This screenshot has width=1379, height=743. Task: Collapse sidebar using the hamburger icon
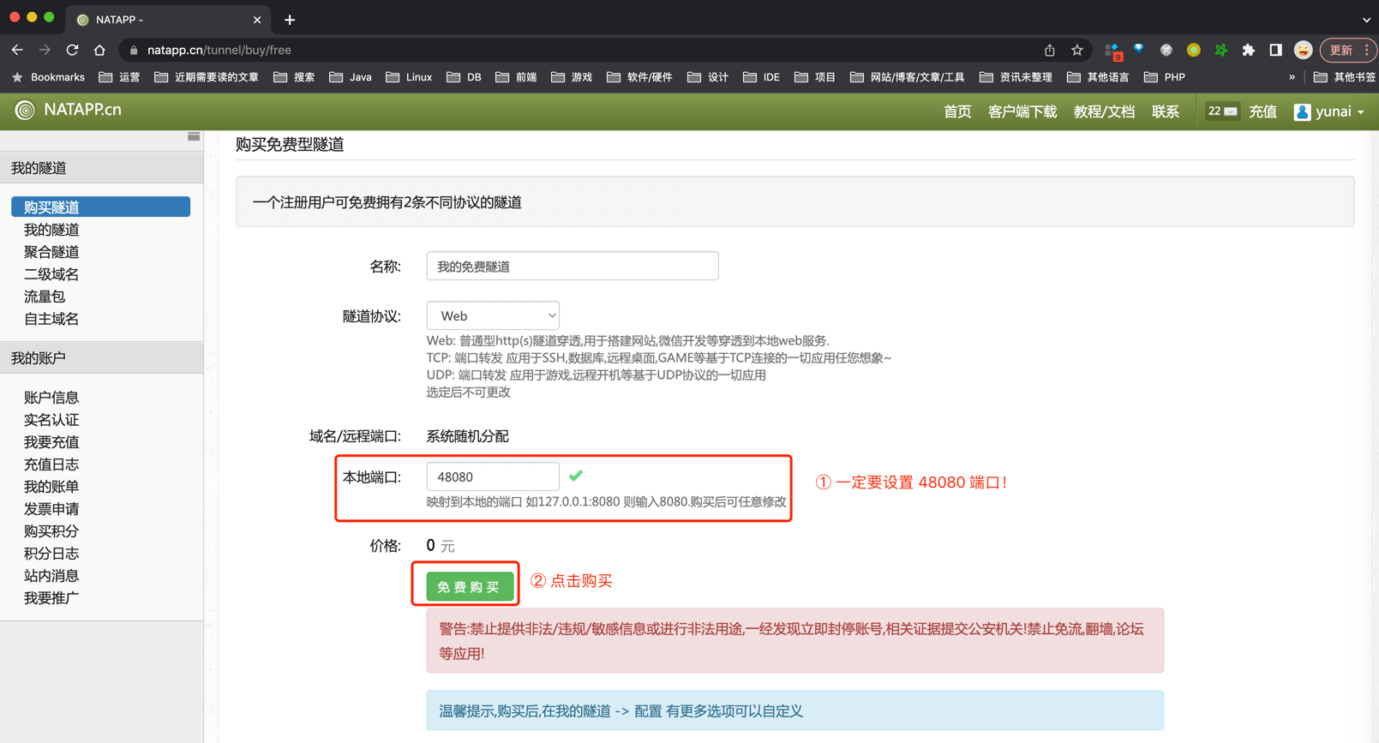(194, 137)
